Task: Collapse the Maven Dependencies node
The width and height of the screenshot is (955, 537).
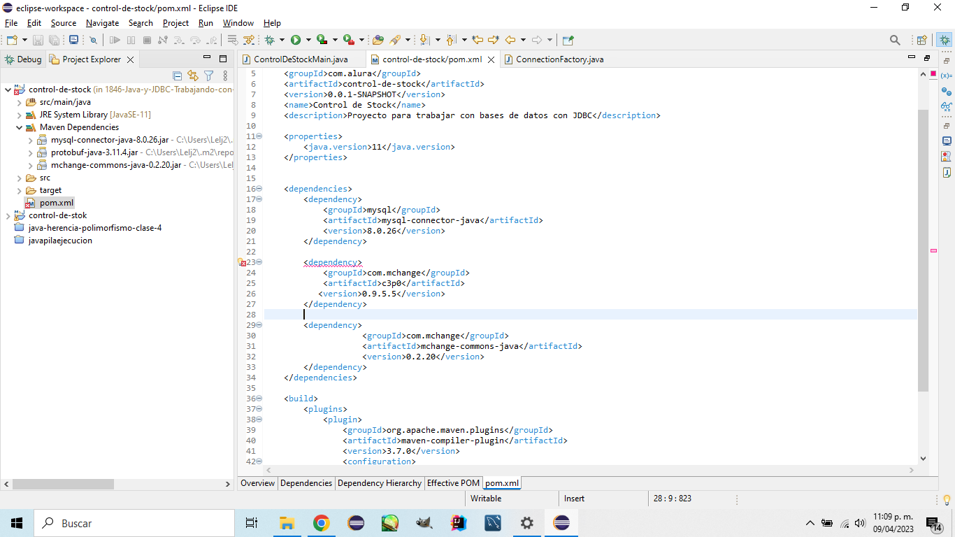Action: pyautogui.click(x=20, y=127)
